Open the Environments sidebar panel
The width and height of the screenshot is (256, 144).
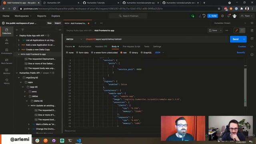click(6, 51)
